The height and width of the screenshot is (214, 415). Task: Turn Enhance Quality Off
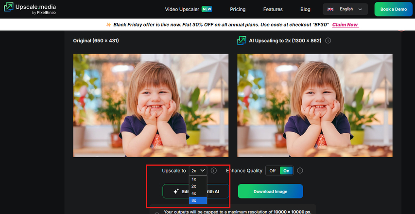click(x=273, y=171)
